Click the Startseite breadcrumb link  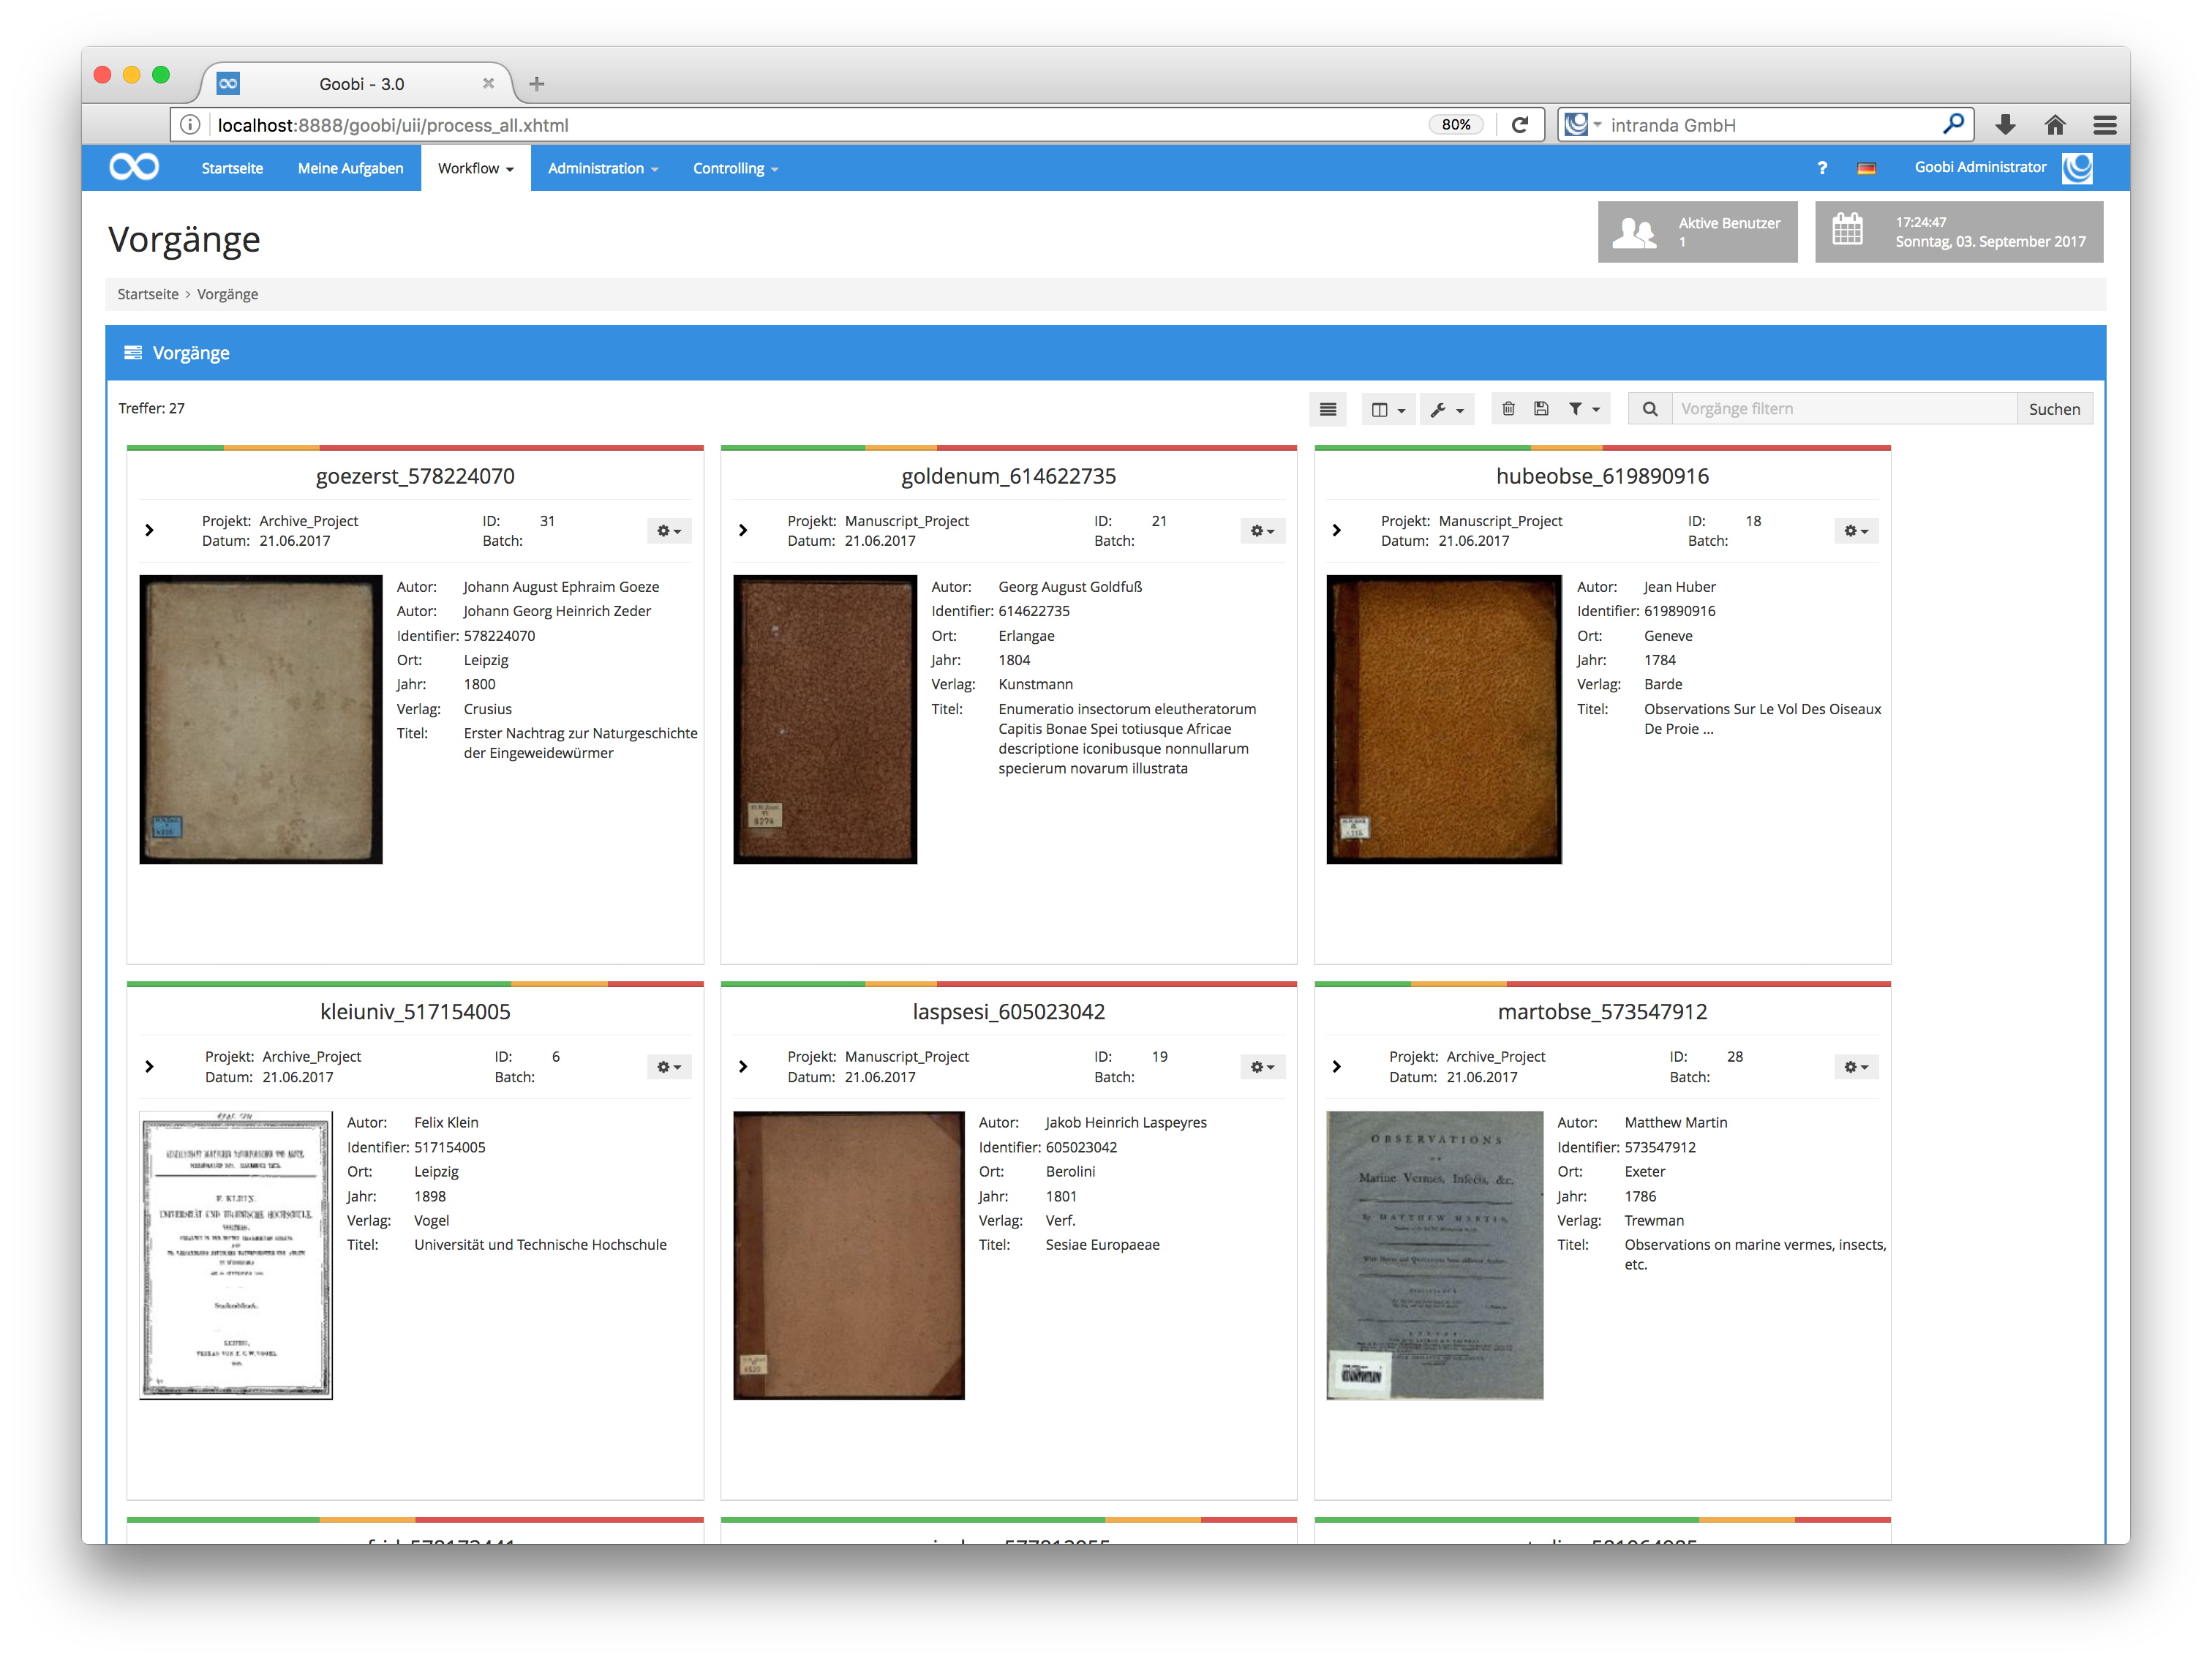click(148, 294)
